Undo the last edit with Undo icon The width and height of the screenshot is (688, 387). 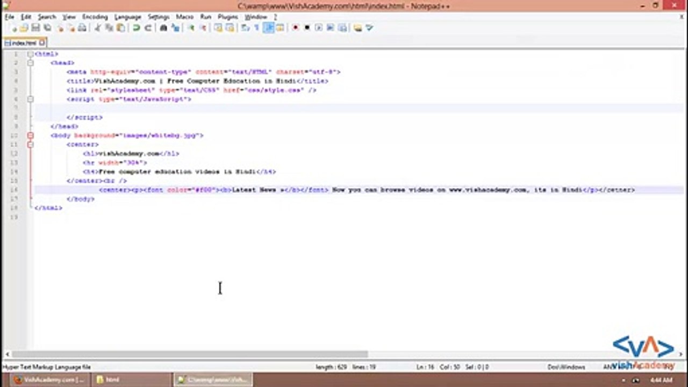(x=136, y=27)
